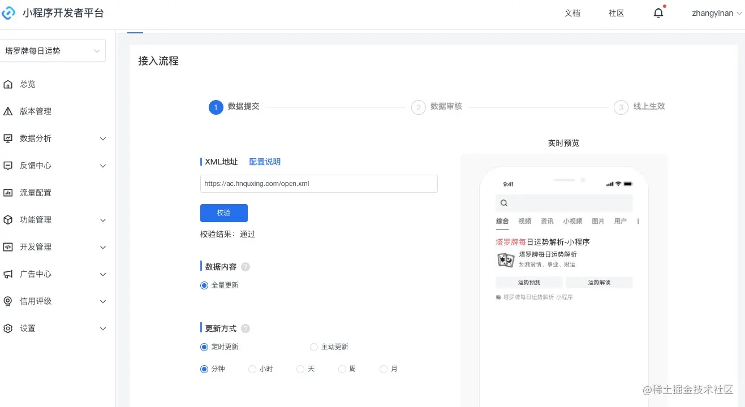Click the preview search bar

pyautogui.click(x=564, y=203)
